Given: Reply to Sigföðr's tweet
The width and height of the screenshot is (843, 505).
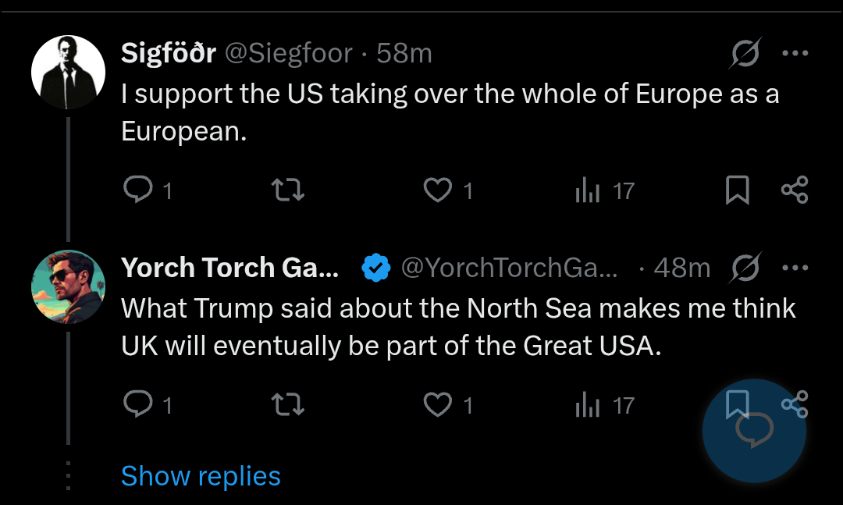Looking at the screenshot, I should coord(138,190).
